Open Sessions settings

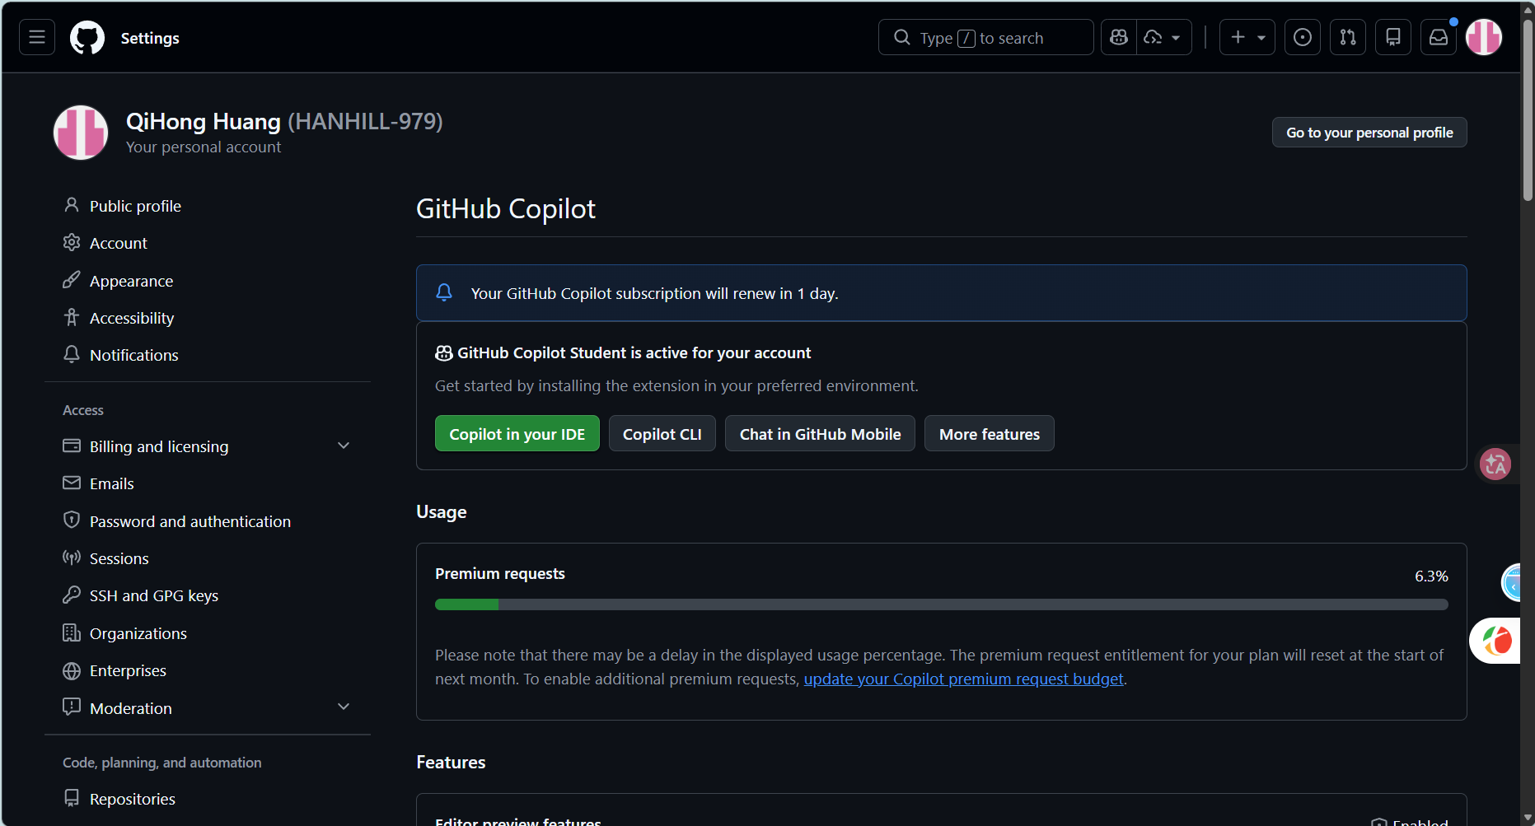coord(119,558)
